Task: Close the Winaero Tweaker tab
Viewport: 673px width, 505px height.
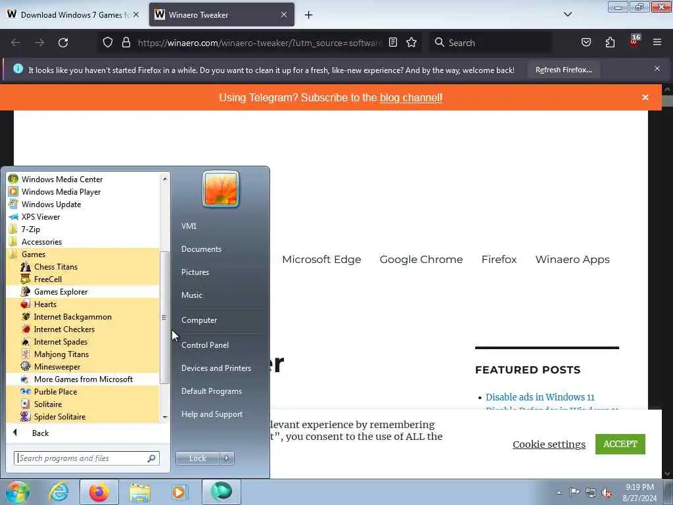Action: tap(283, 14)
